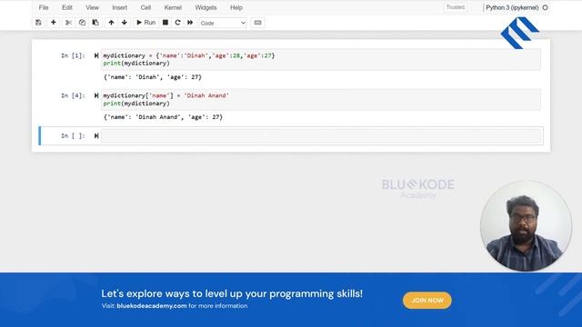Open the View menu
Screen dimensions: 582x327
pos(92,7)
